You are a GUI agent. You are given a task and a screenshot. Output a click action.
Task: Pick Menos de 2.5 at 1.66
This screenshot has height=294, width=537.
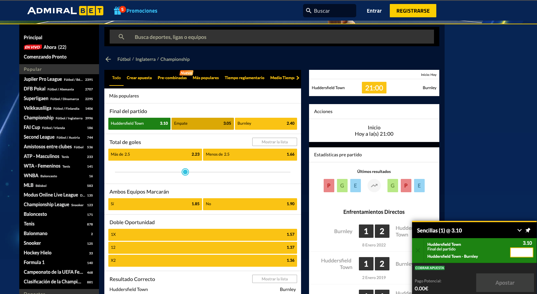click(x=250, y=154)
